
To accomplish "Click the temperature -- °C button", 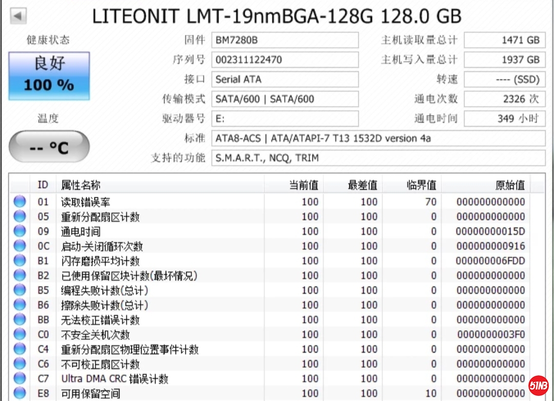I will [49, 147].
